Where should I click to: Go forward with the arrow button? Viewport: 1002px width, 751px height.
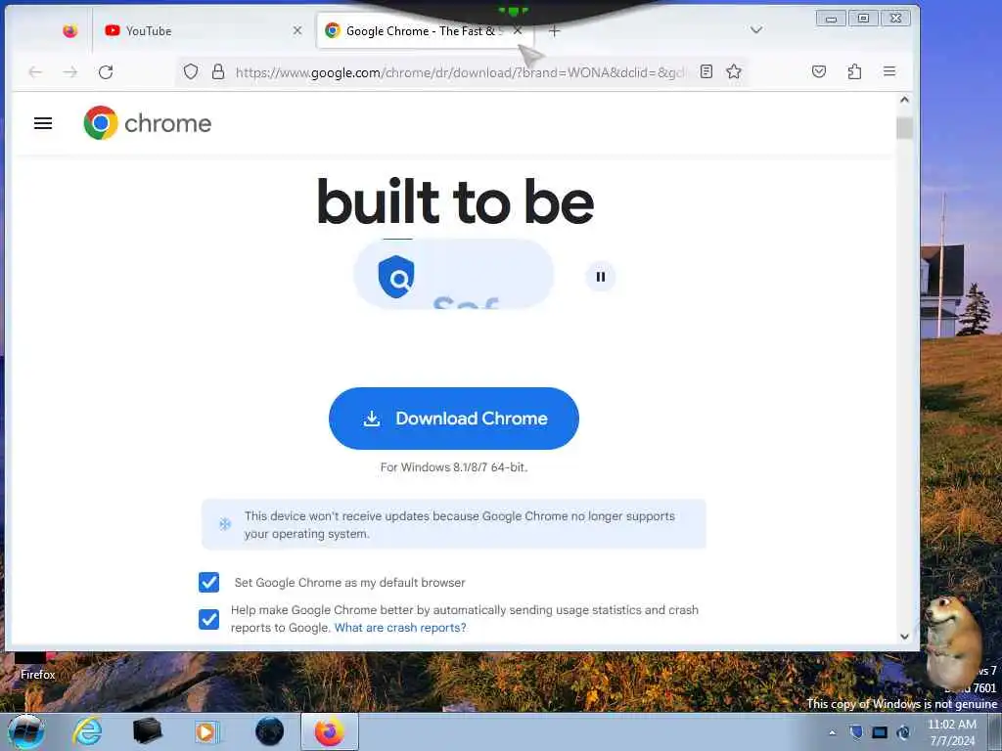click(x=70, y=72)
